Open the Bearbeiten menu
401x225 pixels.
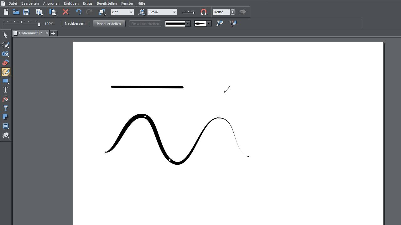pyautogui.click(x=30, y=3)
